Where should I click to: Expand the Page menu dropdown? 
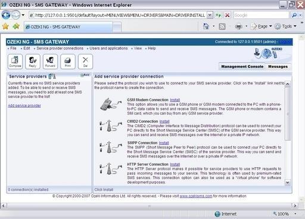(262, 26)
